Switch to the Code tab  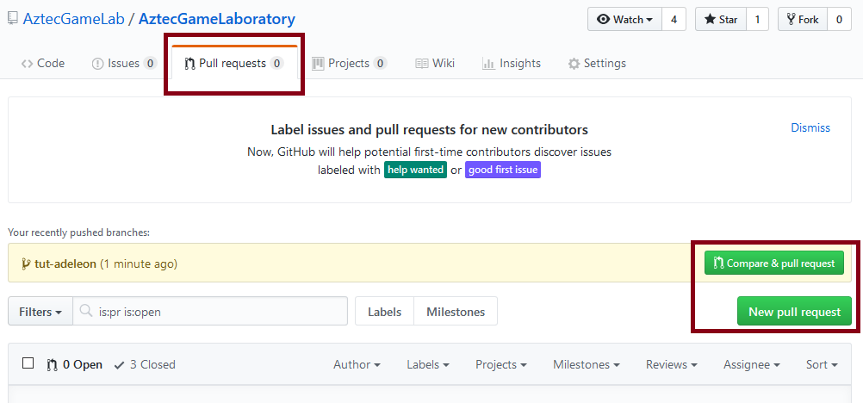43,64
